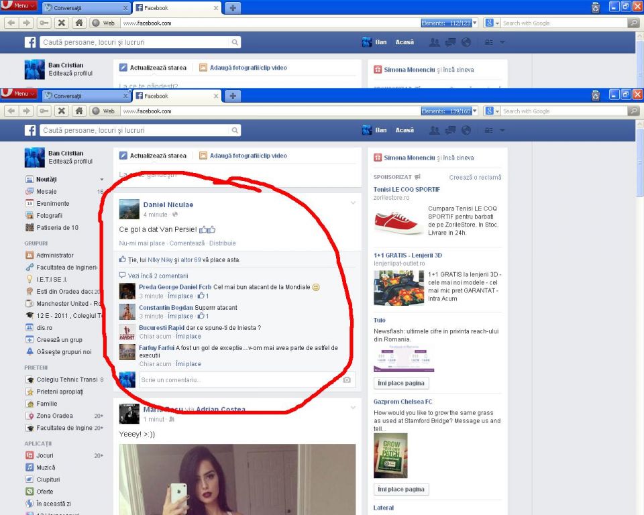The height and width of the screenshot is (515, 644).
Task: Go back using the front window's back arrow
Action: click(x=11, y=111)
